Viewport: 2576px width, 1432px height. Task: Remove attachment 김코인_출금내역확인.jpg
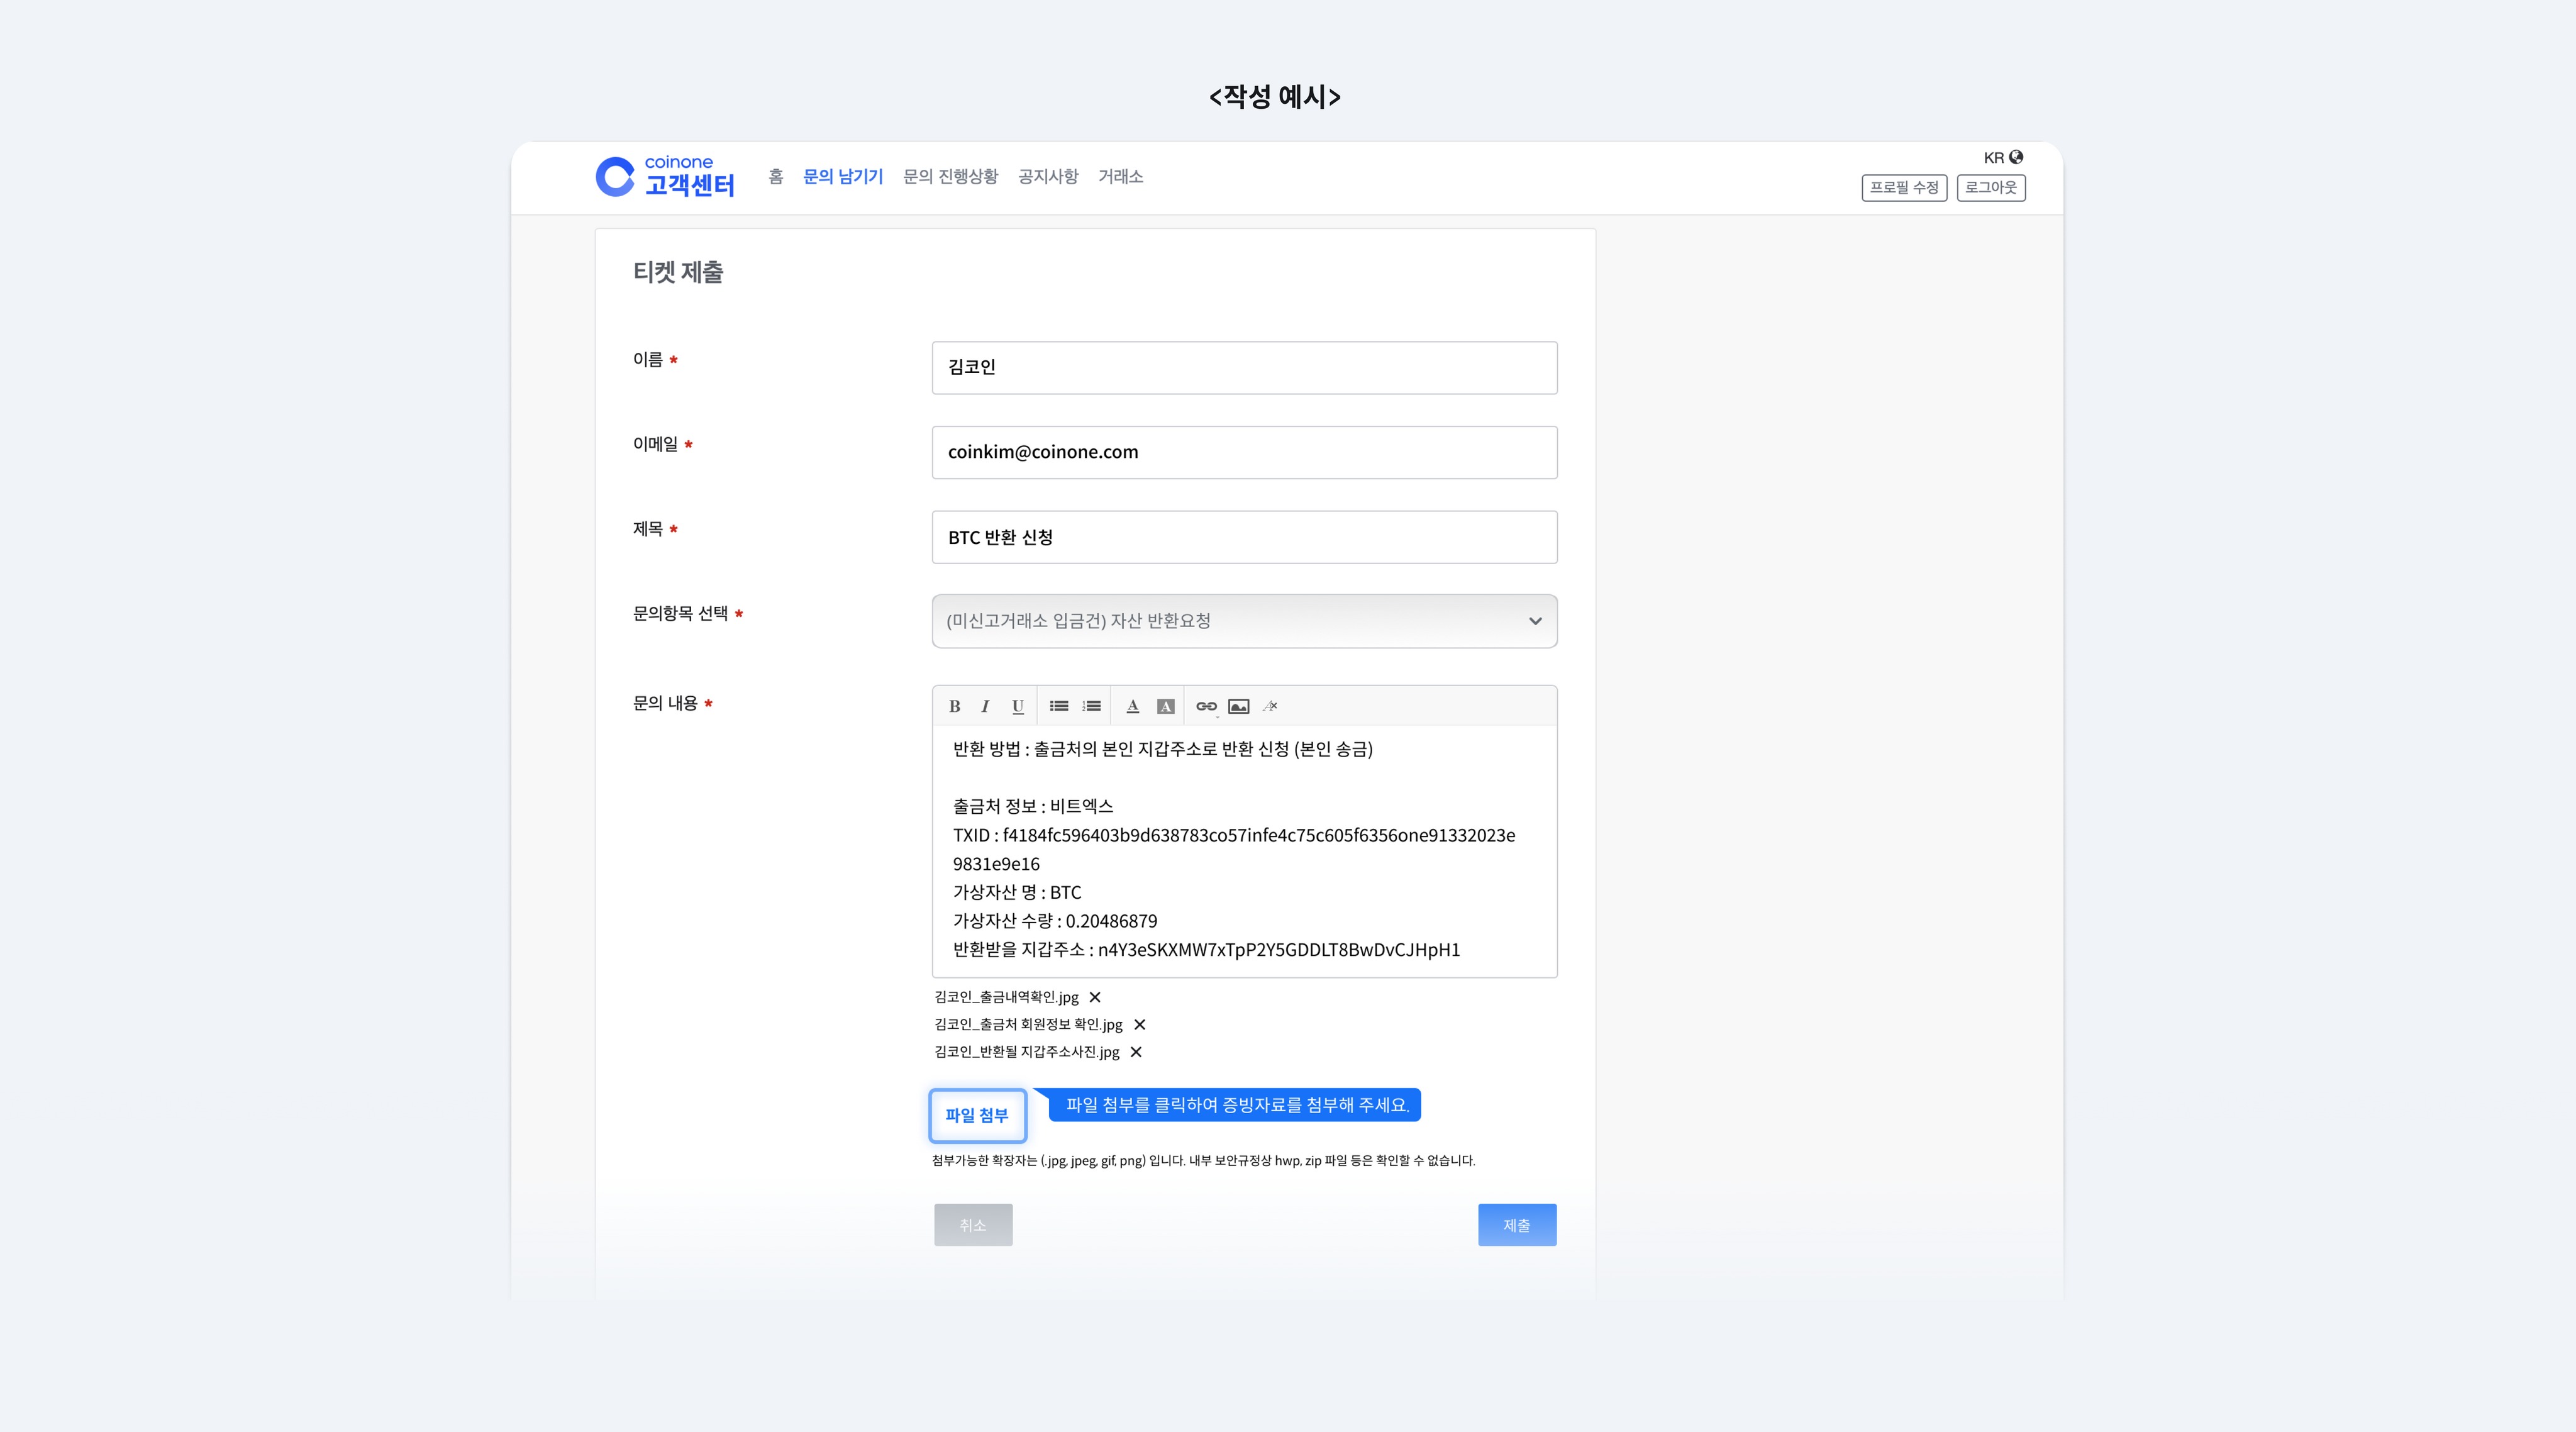(x=1095, y=997)
